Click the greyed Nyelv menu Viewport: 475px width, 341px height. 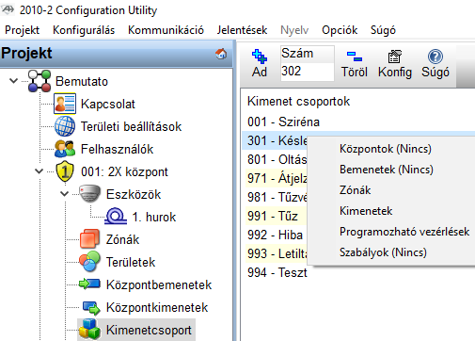[x=294, y=30]
